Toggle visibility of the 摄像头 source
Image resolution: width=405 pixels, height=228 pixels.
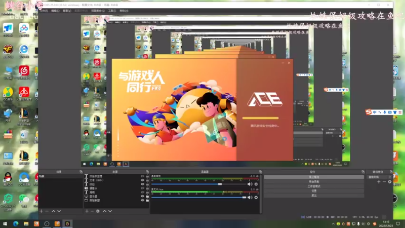142,188
